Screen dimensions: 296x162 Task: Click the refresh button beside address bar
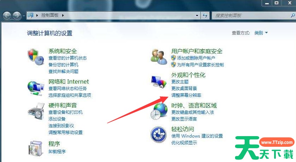(x=205, y=16)
